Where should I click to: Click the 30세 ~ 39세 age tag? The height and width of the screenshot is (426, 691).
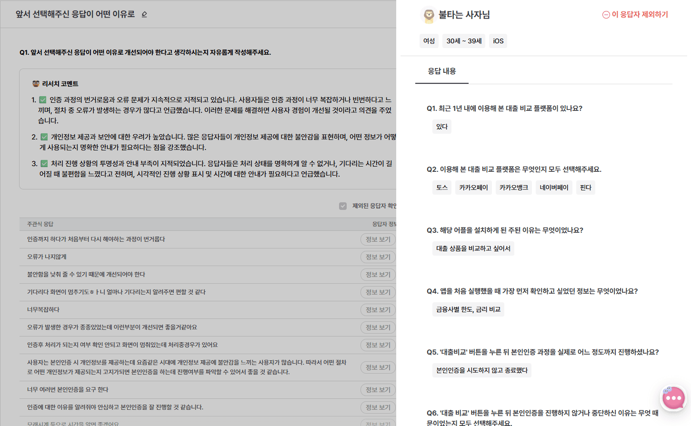[464, 41]
